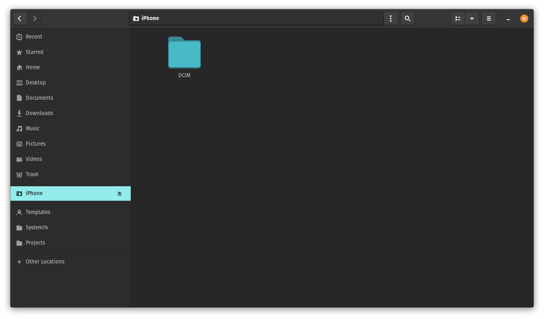Expand Other Locations
The image size is (544, 319).
[45, 261]
